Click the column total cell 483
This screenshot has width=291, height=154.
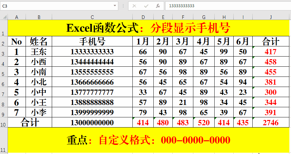(x=183, y=122)
